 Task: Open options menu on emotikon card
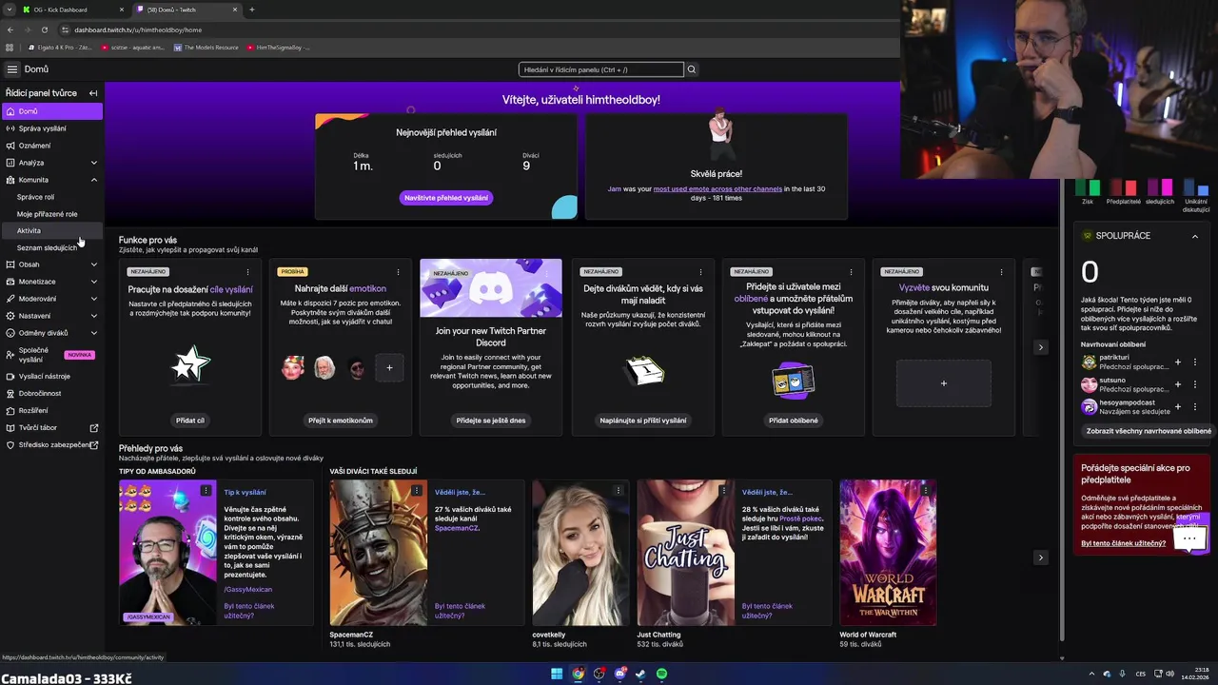point(398,272)
